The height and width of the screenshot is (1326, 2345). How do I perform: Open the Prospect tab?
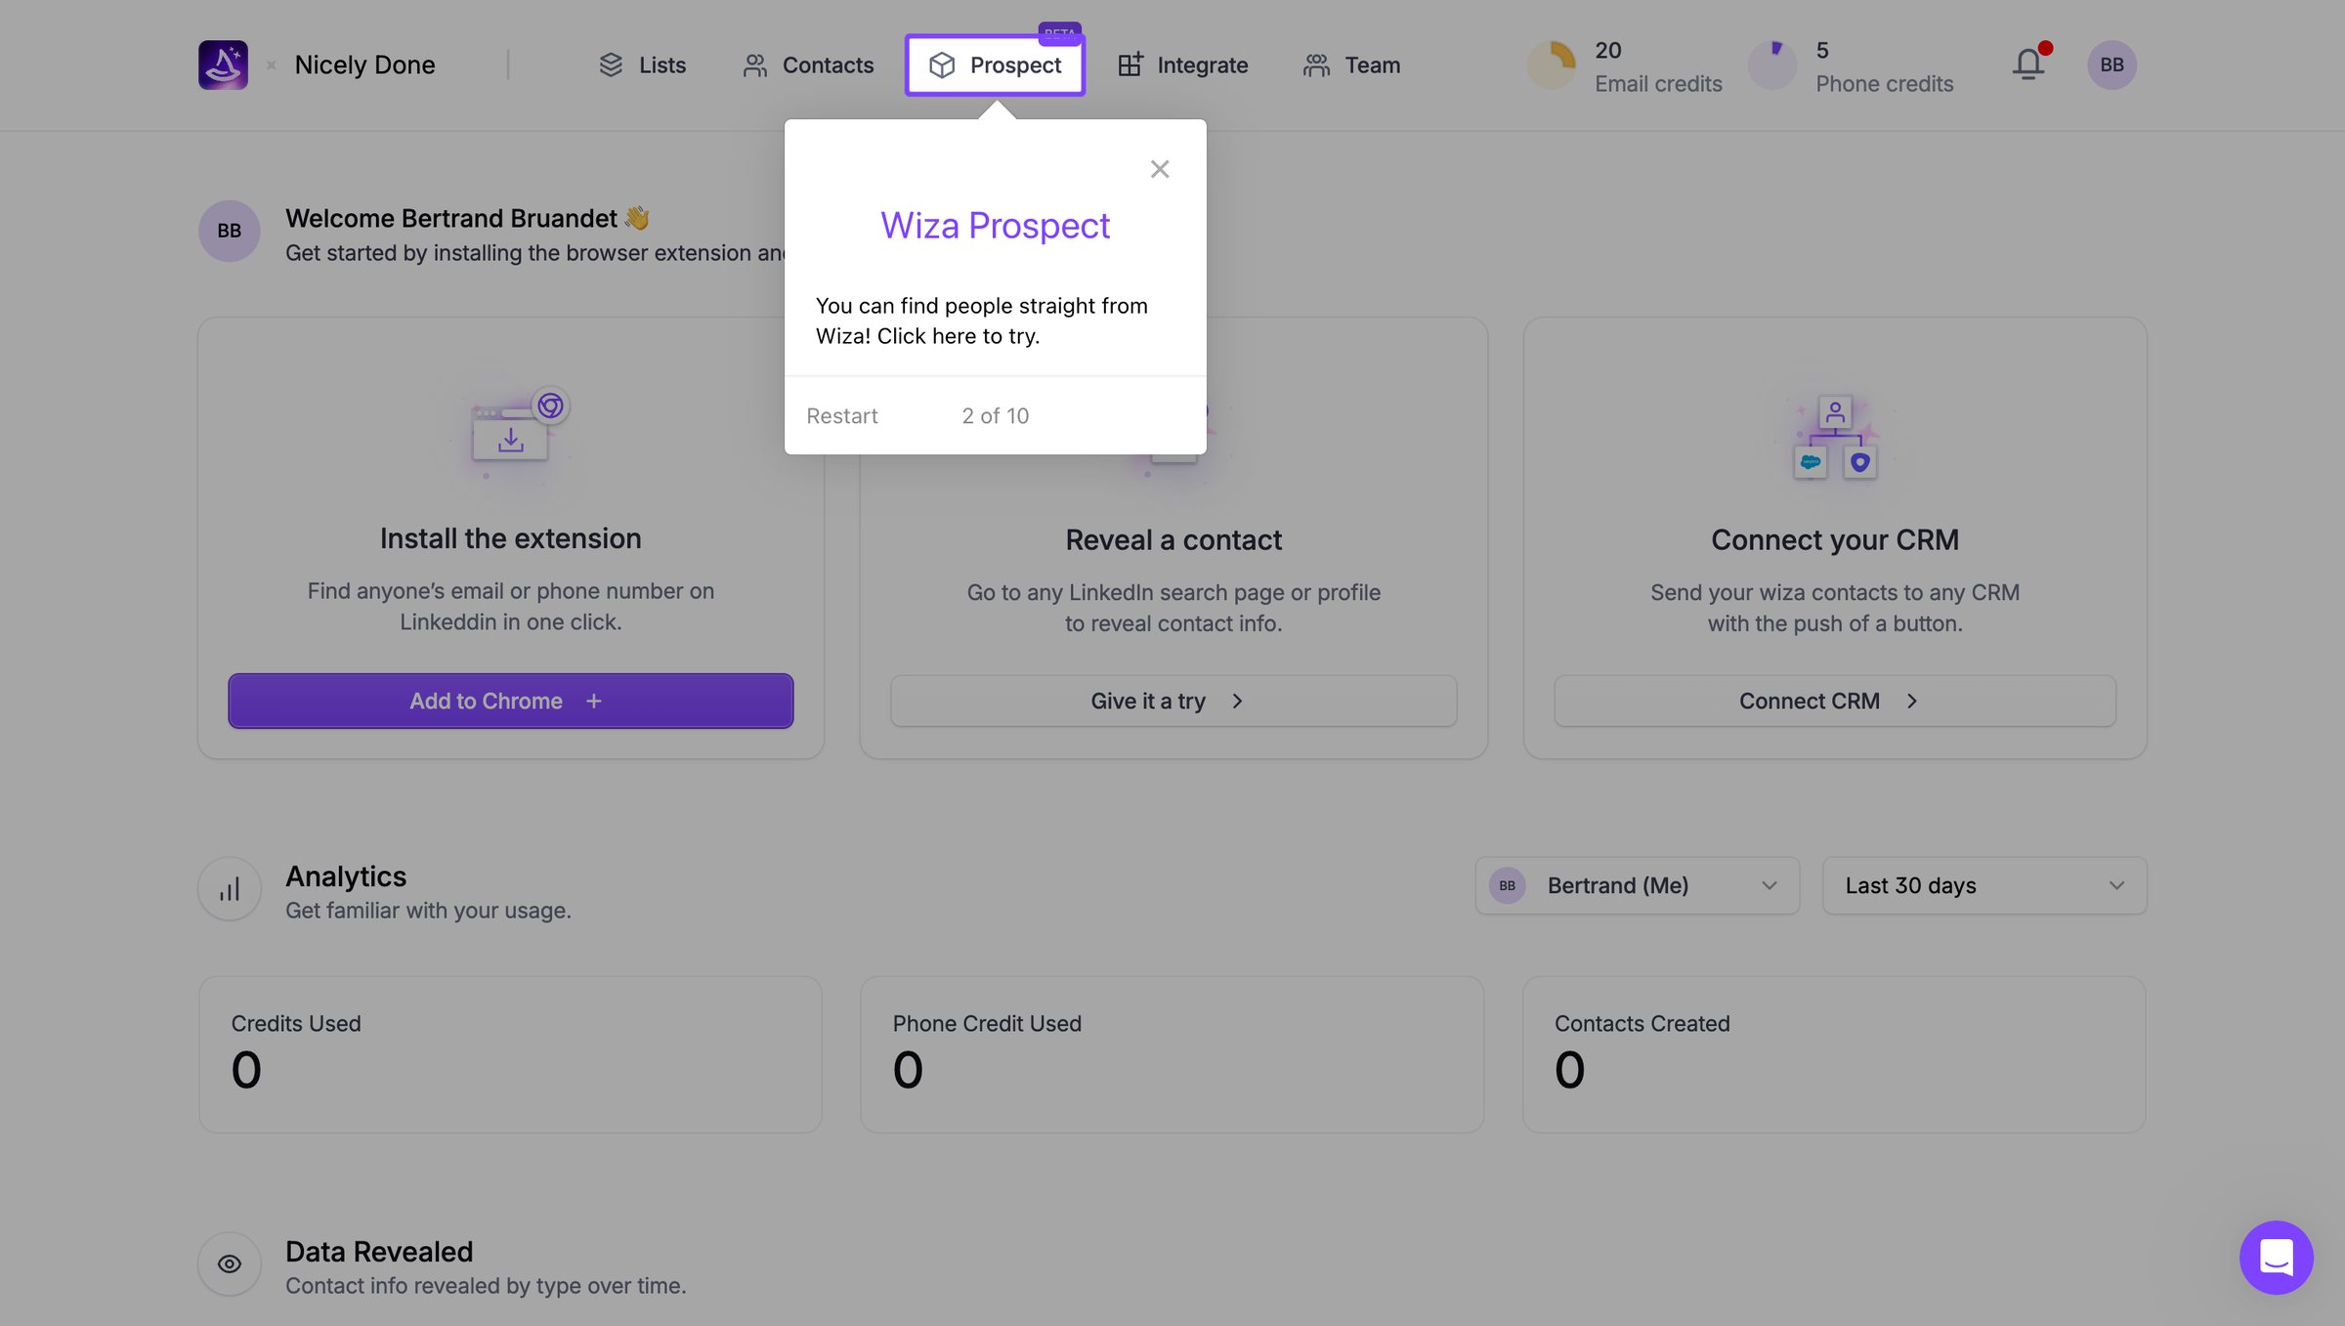click(x=995, y=64)
